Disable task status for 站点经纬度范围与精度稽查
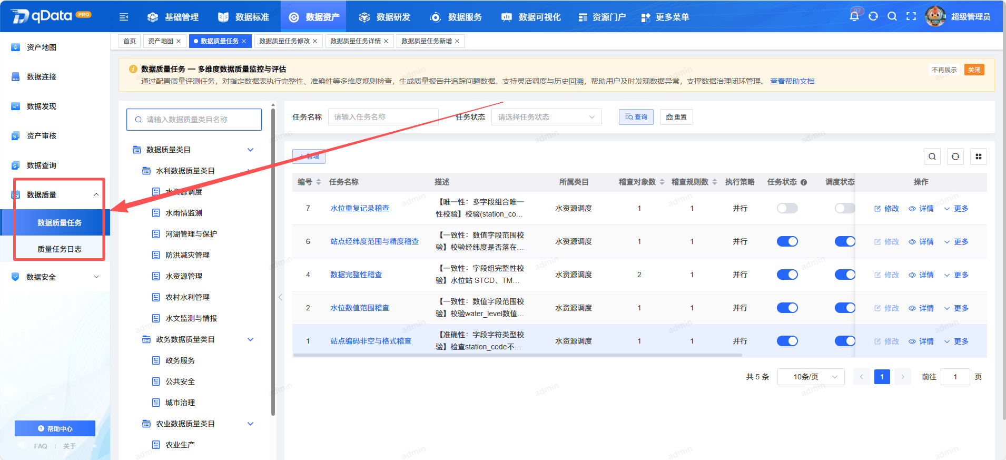This screenshot has width=1006, height=460. pos(787,241)
